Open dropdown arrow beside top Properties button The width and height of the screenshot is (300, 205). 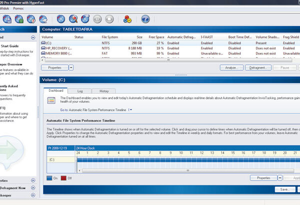tap(71, 67)
